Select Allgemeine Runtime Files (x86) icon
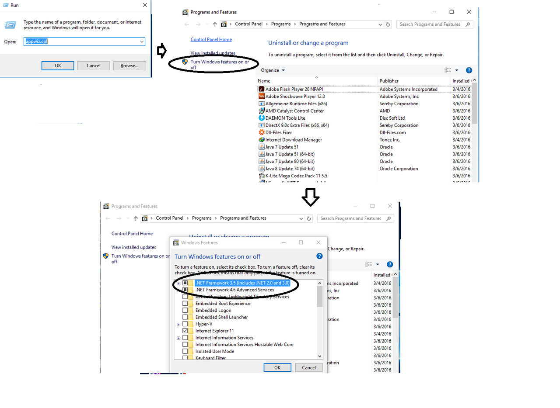The width and height of the screenshot is (560, 408). 262,104
